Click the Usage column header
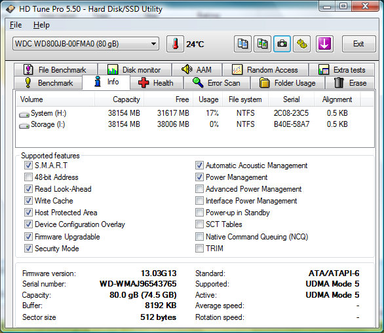The width and height of the screenshot is (384, 333). pyautogui.click(x=208, y=99)
